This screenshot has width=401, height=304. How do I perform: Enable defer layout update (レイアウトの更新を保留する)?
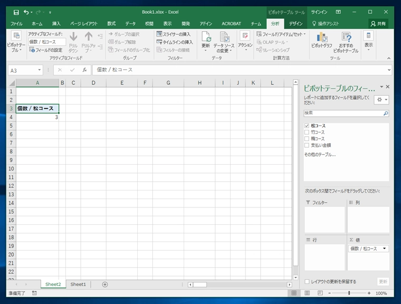pos(307,281)
